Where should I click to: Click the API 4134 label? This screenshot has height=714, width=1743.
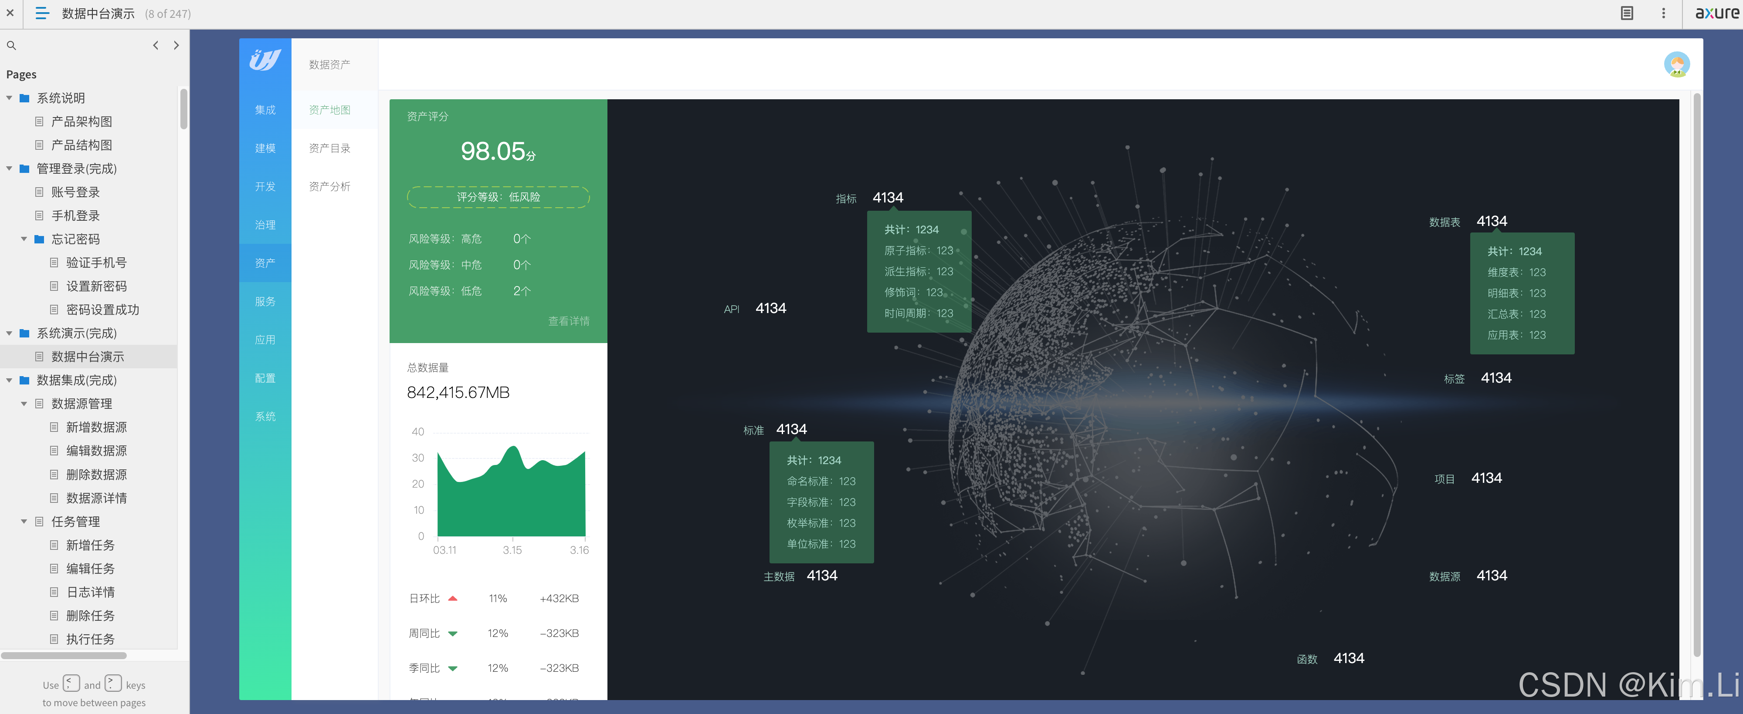point(755,308)
